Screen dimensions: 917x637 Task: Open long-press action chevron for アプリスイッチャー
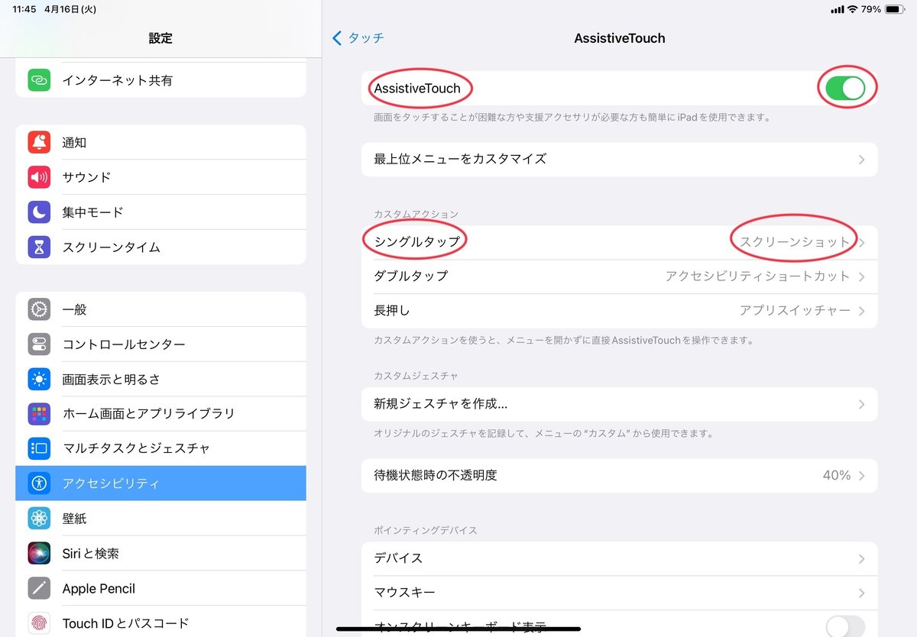click(861, 311)
